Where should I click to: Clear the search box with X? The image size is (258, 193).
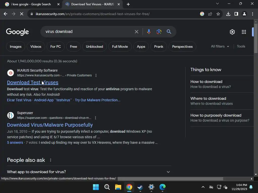pos(136,31)
